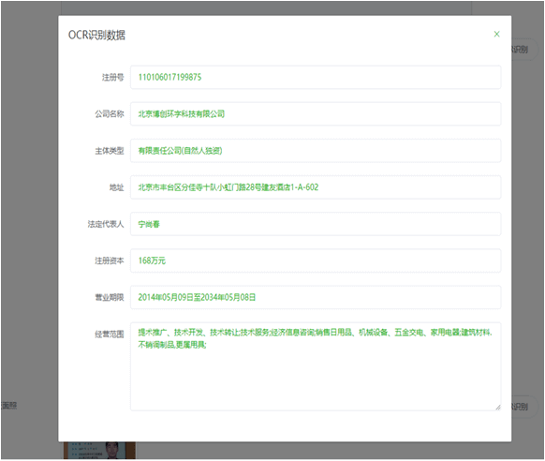Click inside the 经营范围 text area
The image size is (545, 461).
coord(316,366)
